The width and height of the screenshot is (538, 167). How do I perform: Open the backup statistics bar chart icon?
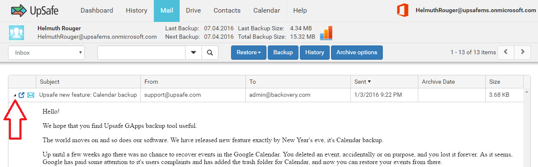point(326,33)
